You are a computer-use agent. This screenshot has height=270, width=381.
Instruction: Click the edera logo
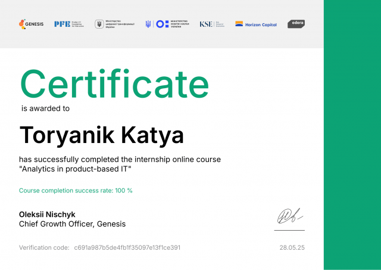point(296,24)
